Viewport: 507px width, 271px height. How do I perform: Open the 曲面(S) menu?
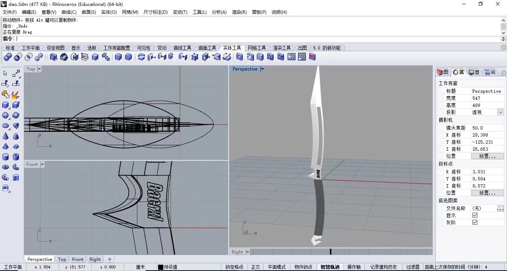(89, 12)
